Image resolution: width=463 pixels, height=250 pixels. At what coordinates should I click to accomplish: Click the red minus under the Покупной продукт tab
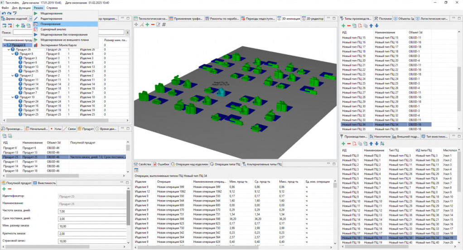(x=10, y=189)
